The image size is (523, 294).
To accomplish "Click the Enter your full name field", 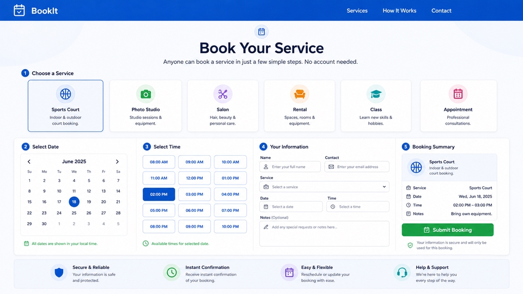I will point(290,167).
